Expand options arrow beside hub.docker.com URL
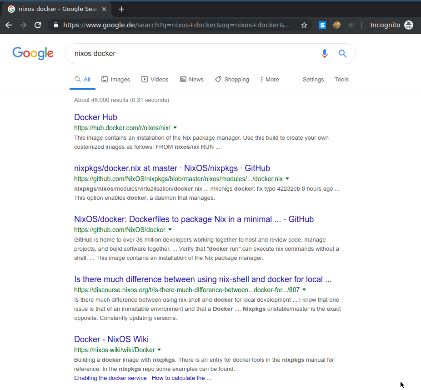The height and width of the screenshot is (390, 421). coord(175,128)
